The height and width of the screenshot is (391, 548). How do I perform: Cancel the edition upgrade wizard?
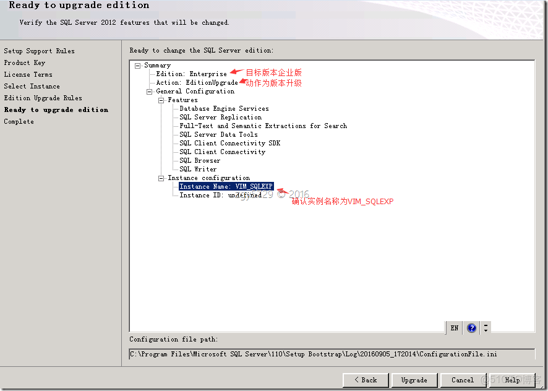click(463, 380)
